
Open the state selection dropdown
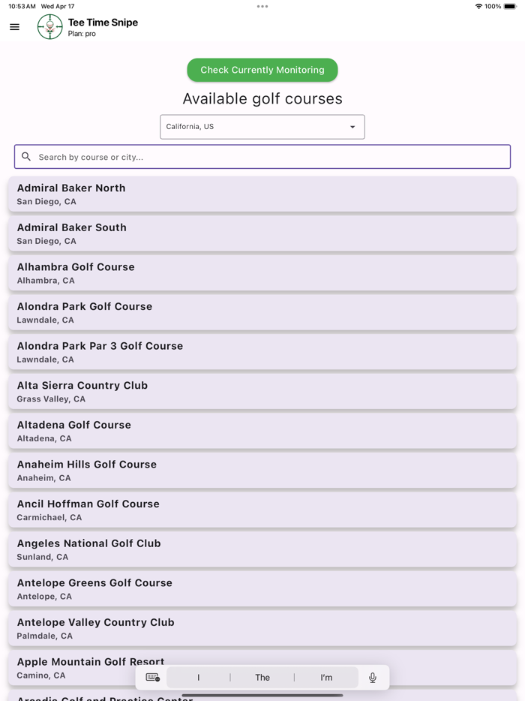tap(262, 126)
